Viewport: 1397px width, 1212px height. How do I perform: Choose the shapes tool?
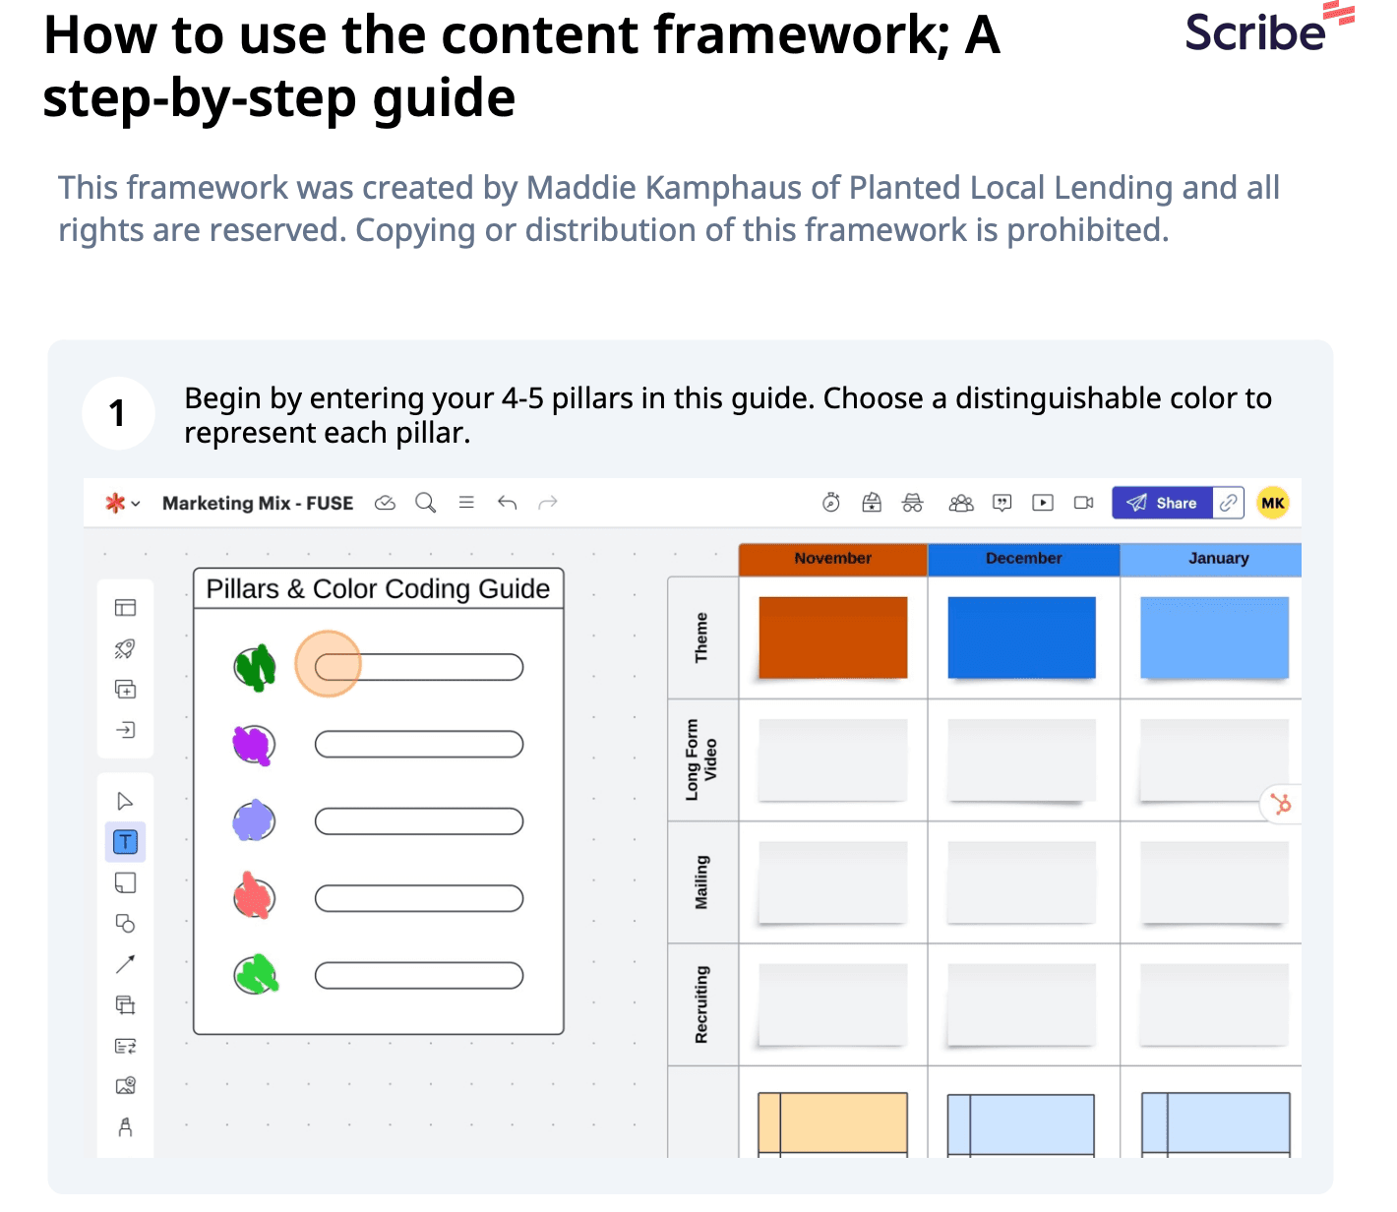coord(126,924)
